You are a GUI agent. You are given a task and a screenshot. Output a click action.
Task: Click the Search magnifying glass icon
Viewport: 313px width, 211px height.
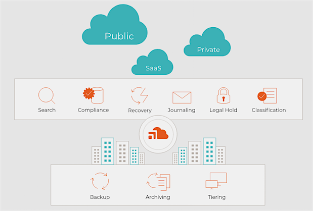(47, 95)
